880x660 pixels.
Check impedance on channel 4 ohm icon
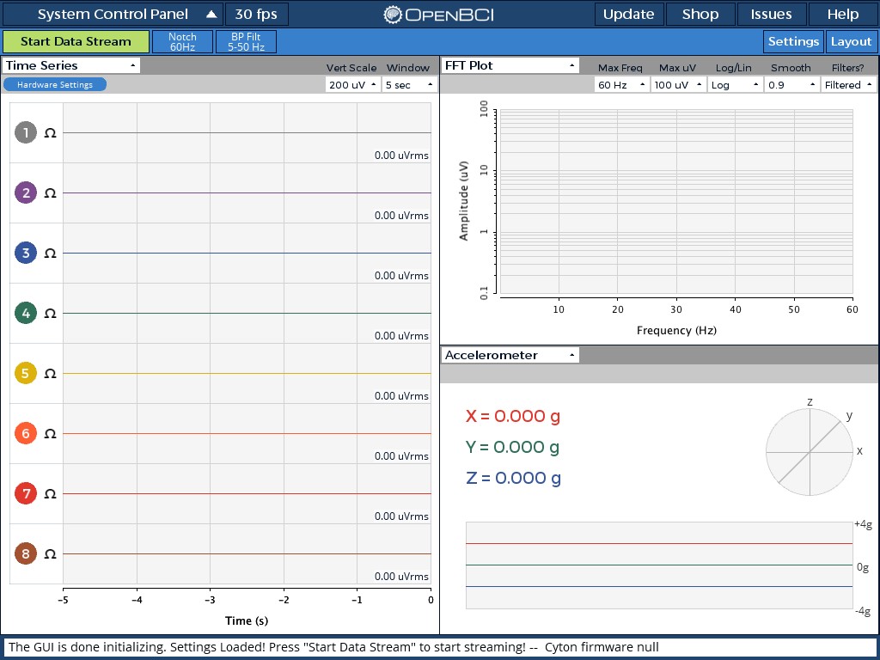50,313
